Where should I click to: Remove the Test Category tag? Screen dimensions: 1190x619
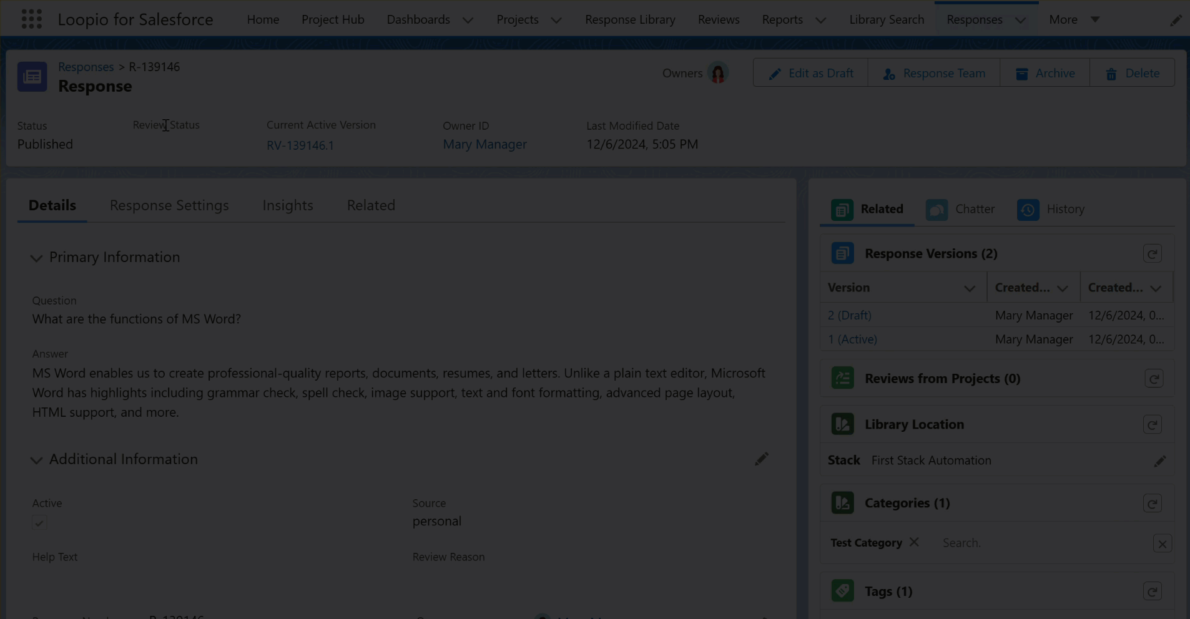click(914, 542)
